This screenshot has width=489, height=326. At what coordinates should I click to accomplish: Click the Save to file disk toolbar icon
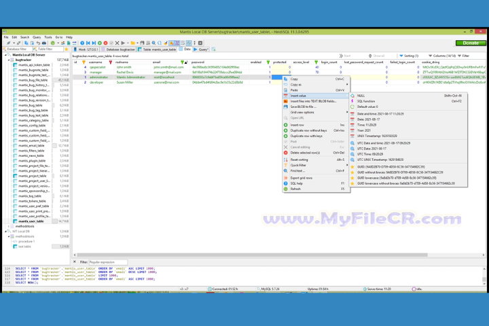tap(142, 43)
